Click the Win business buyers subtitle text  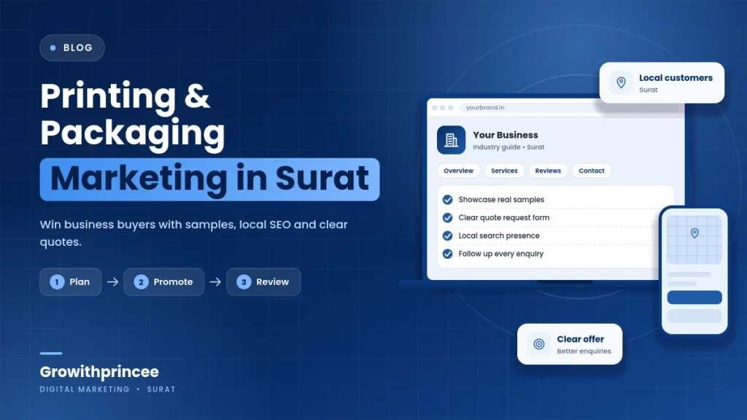click(x=193, y=233)
